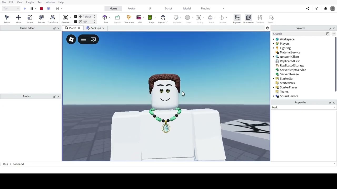337x189 pixels.
Task: Expand the SoundService tree node
Action: pos(273,96)
